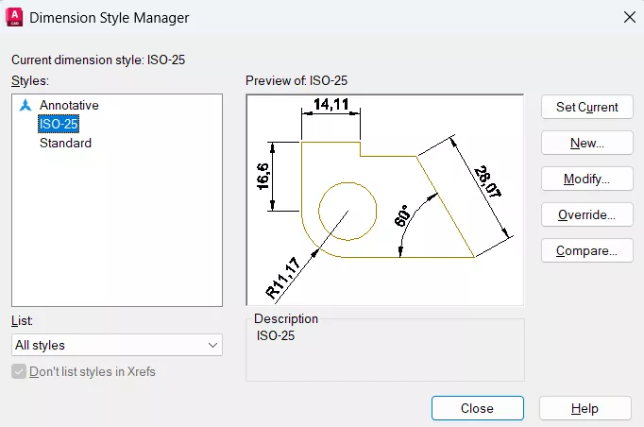
Task: Choose the Standard dimension style
Action: coord(65,143)
